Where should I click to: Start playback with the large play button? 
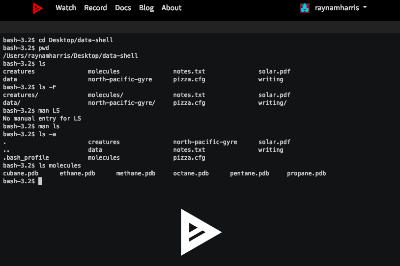201,232
